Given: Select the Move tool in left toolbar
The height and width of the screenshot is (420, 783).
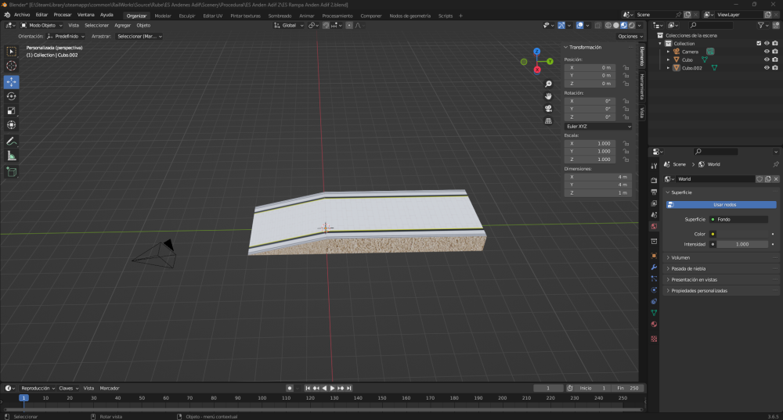Looking at the screenshot, I should [12, 81].
